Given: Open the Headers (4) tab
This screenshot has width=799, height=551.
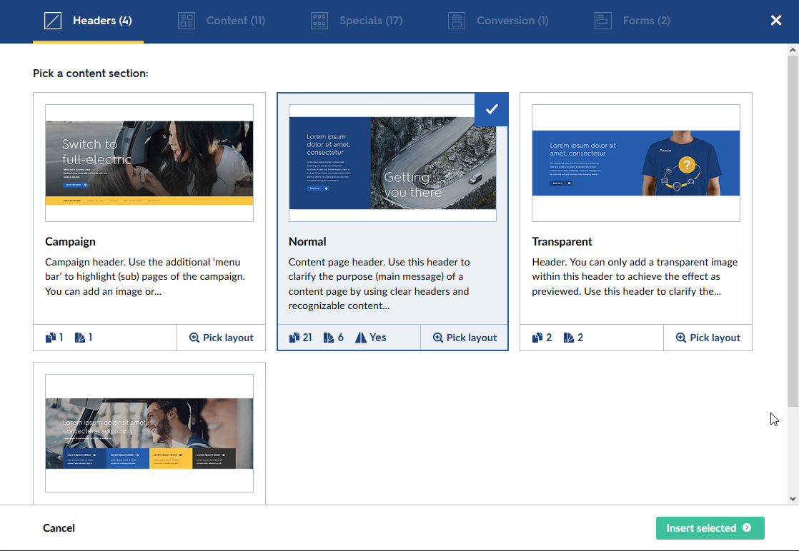Looking at the screenshot, I should click(88, 21).
